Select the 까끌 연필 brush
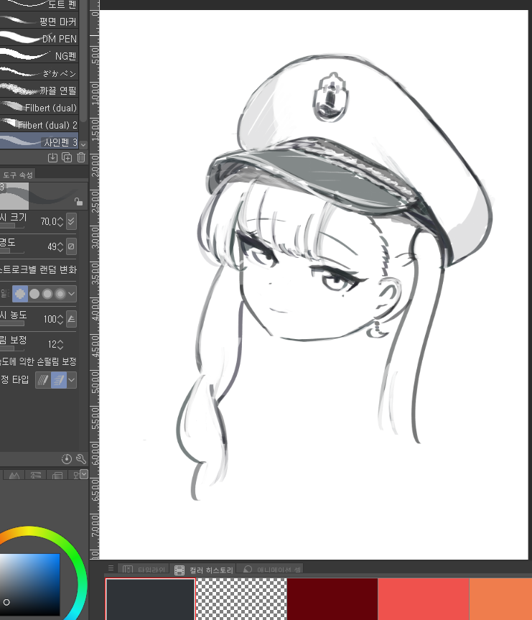The image size is (532, 620). pos(39,90)
